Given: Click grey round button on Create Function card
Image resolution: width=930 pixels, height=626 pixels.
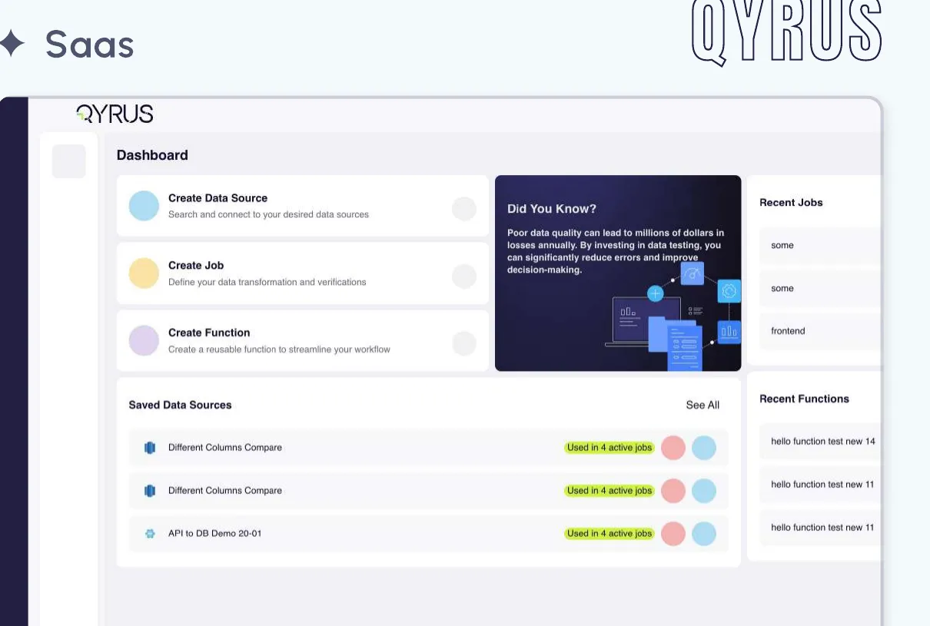Looking at the screenshot, I should point(464,343).
